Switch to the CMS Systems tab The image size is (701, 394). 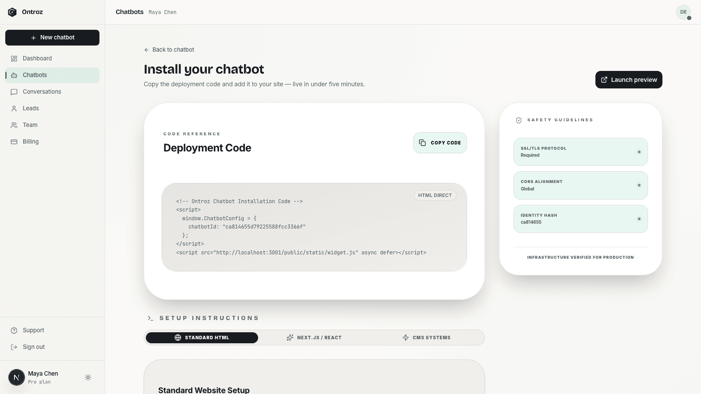pos(427,338)
